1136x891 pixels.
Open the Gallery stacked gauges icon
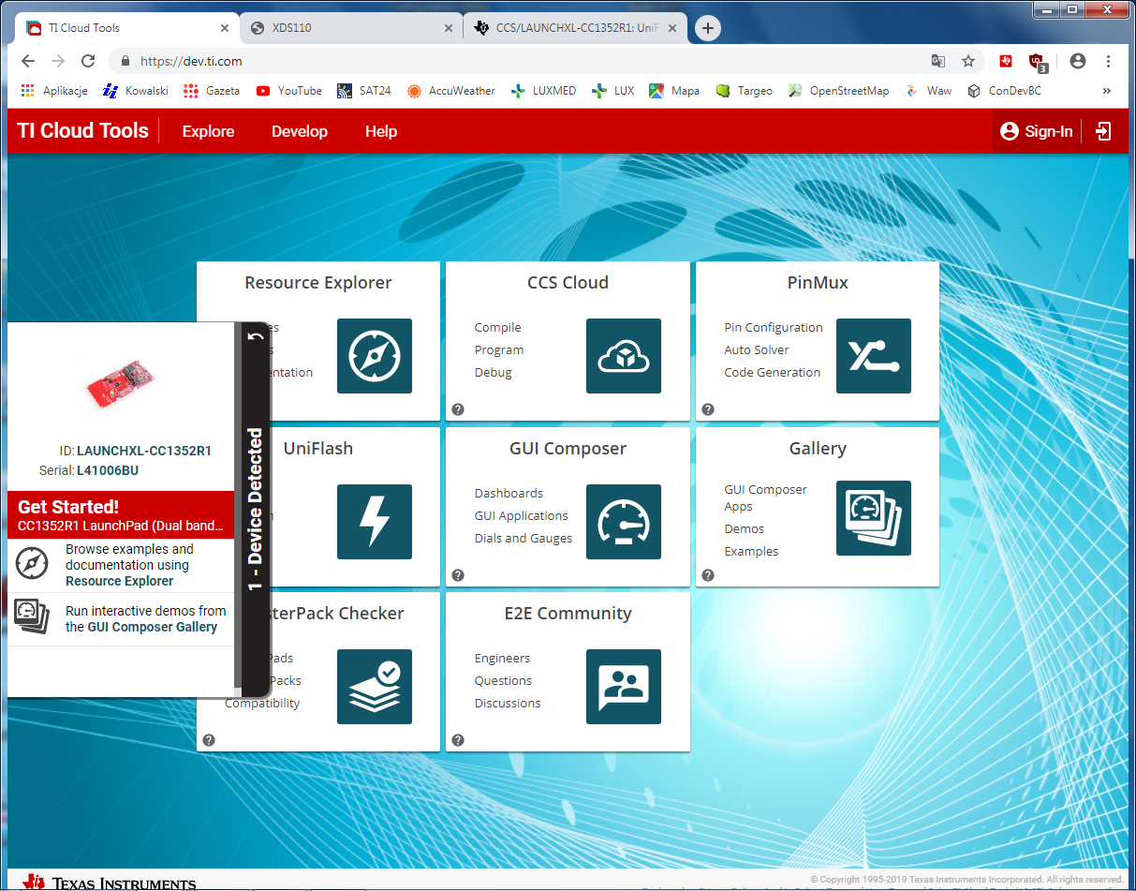pos(874,518)
